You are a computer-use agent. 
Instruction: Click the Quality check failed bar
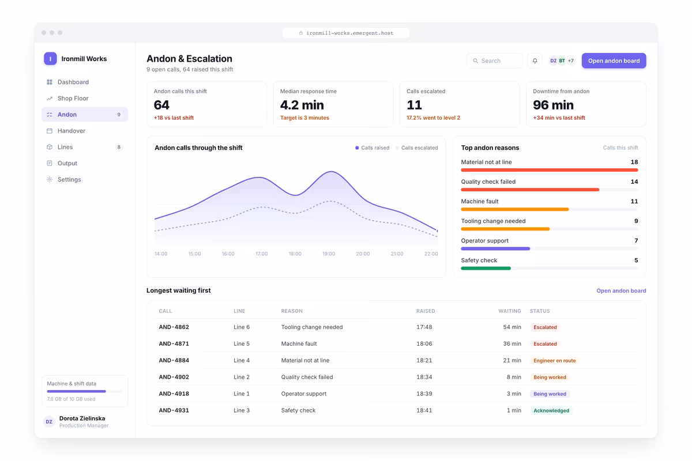click(x=550, y=190)
